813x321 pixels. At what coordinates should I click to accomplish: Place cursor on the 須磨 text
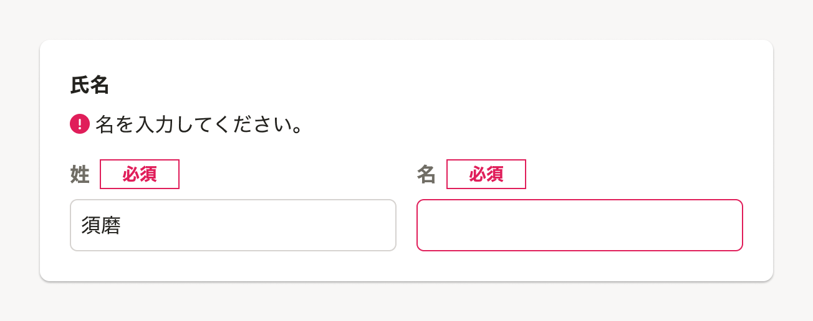pos(101,226)
